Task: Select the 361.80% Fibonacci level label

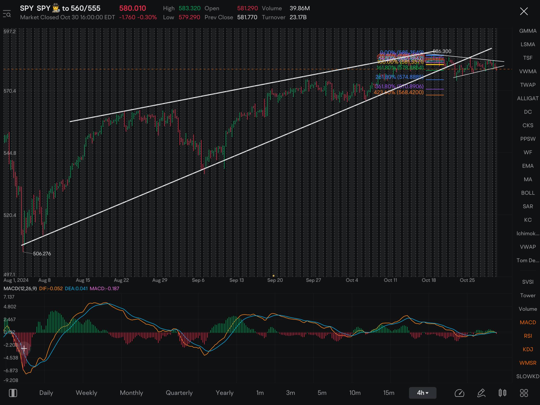Action: (x=399, y=86)
